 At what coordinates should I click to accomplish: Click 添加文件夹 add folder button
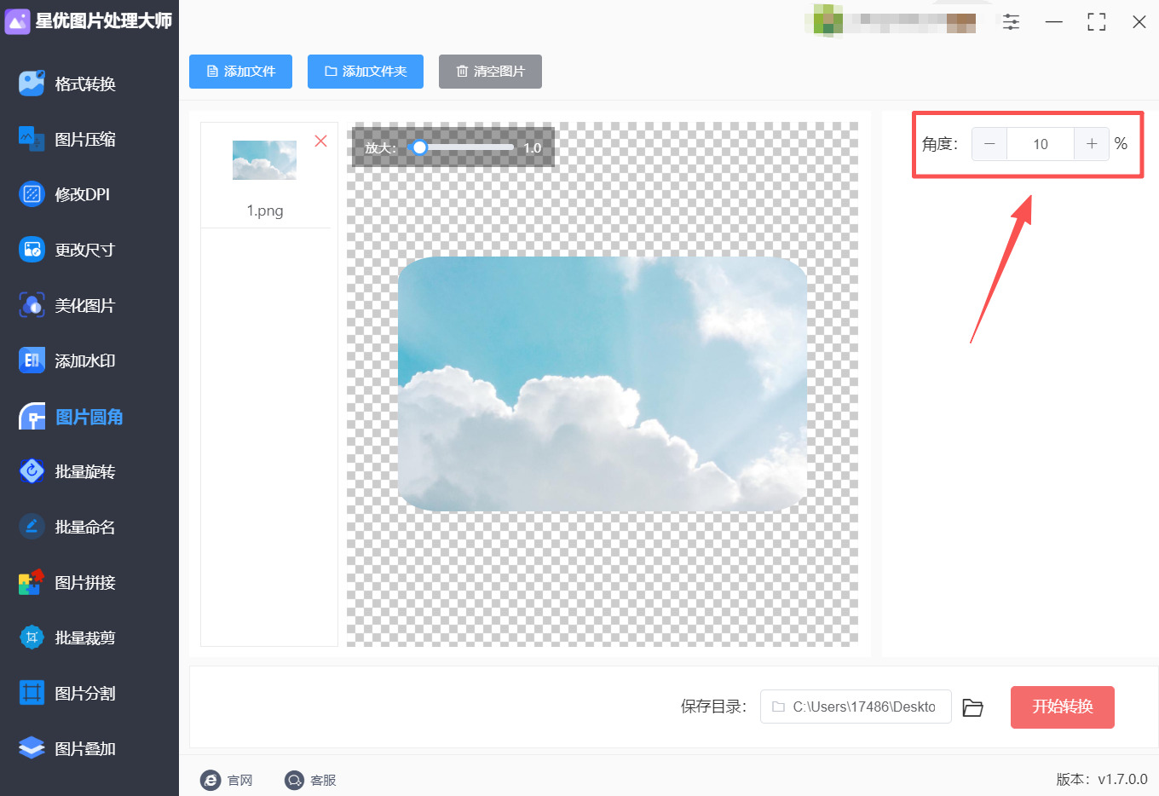tap(366, 72)
